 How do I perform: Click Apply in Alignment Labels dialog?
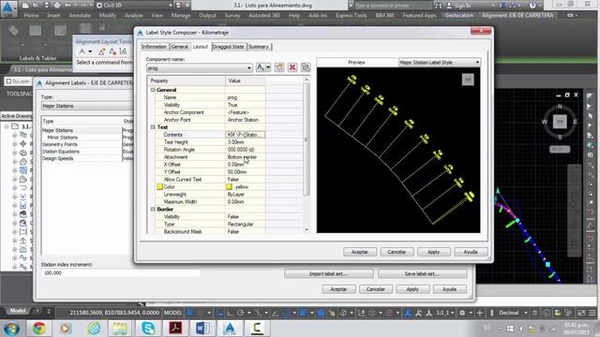[412, 289]
